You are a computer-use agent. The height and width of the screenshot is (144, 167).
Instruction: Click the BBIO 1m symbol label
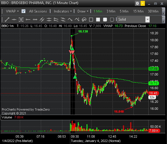(8, 26)
